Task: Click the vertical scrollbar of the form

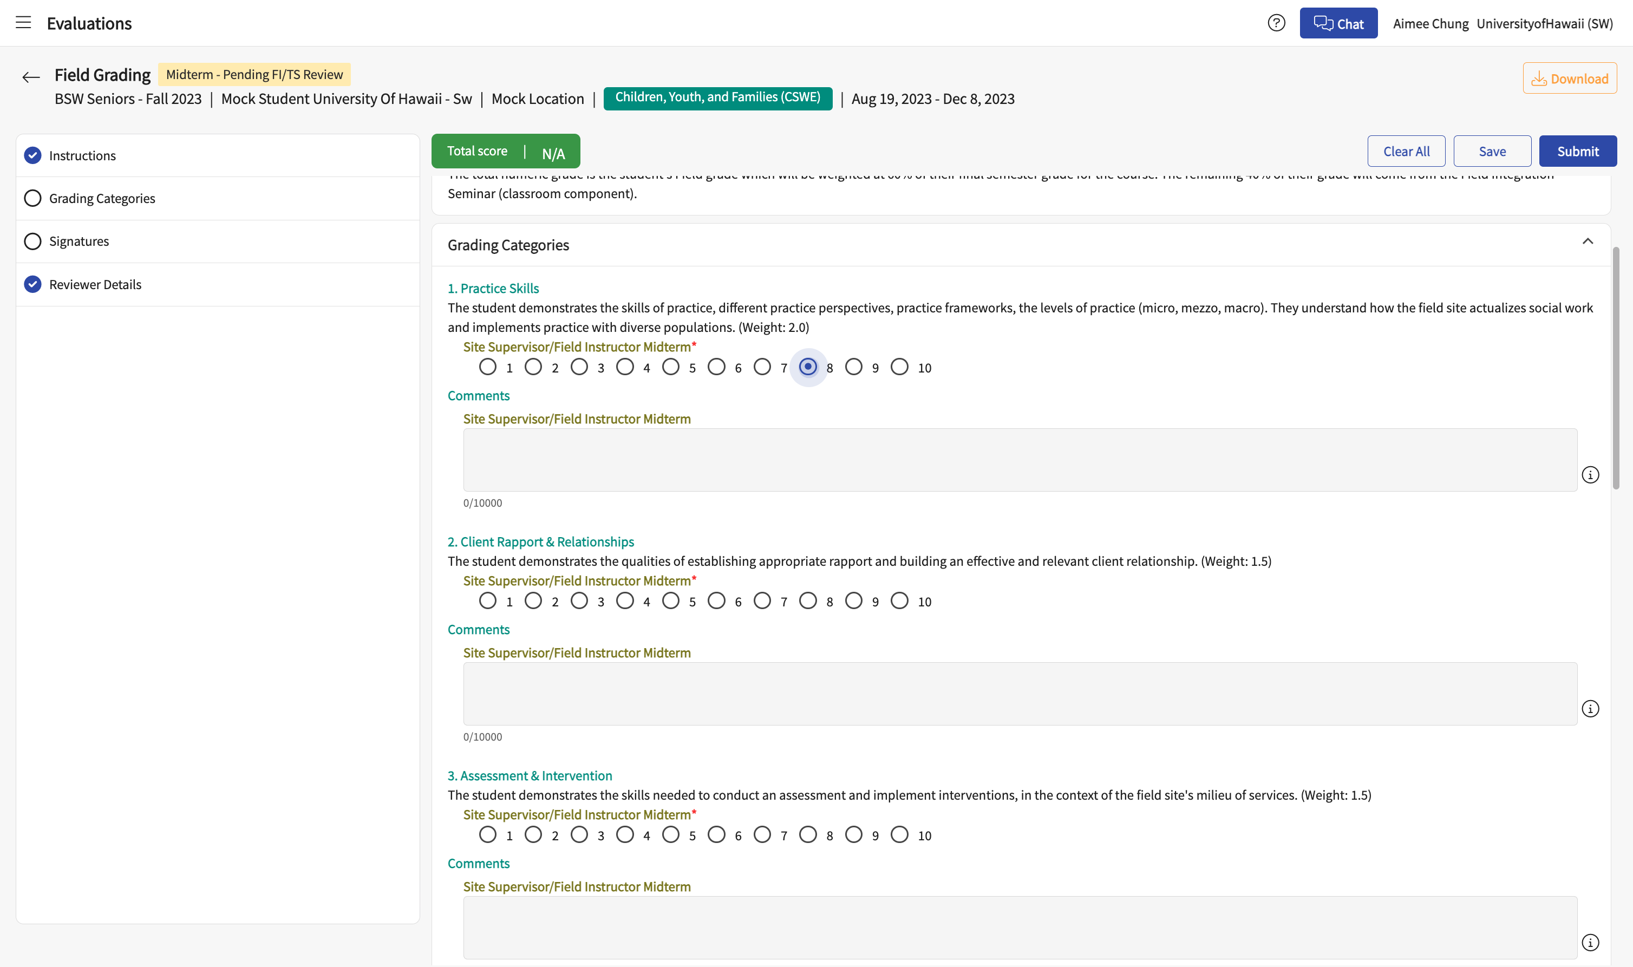Action: [x=1616, y=368]
